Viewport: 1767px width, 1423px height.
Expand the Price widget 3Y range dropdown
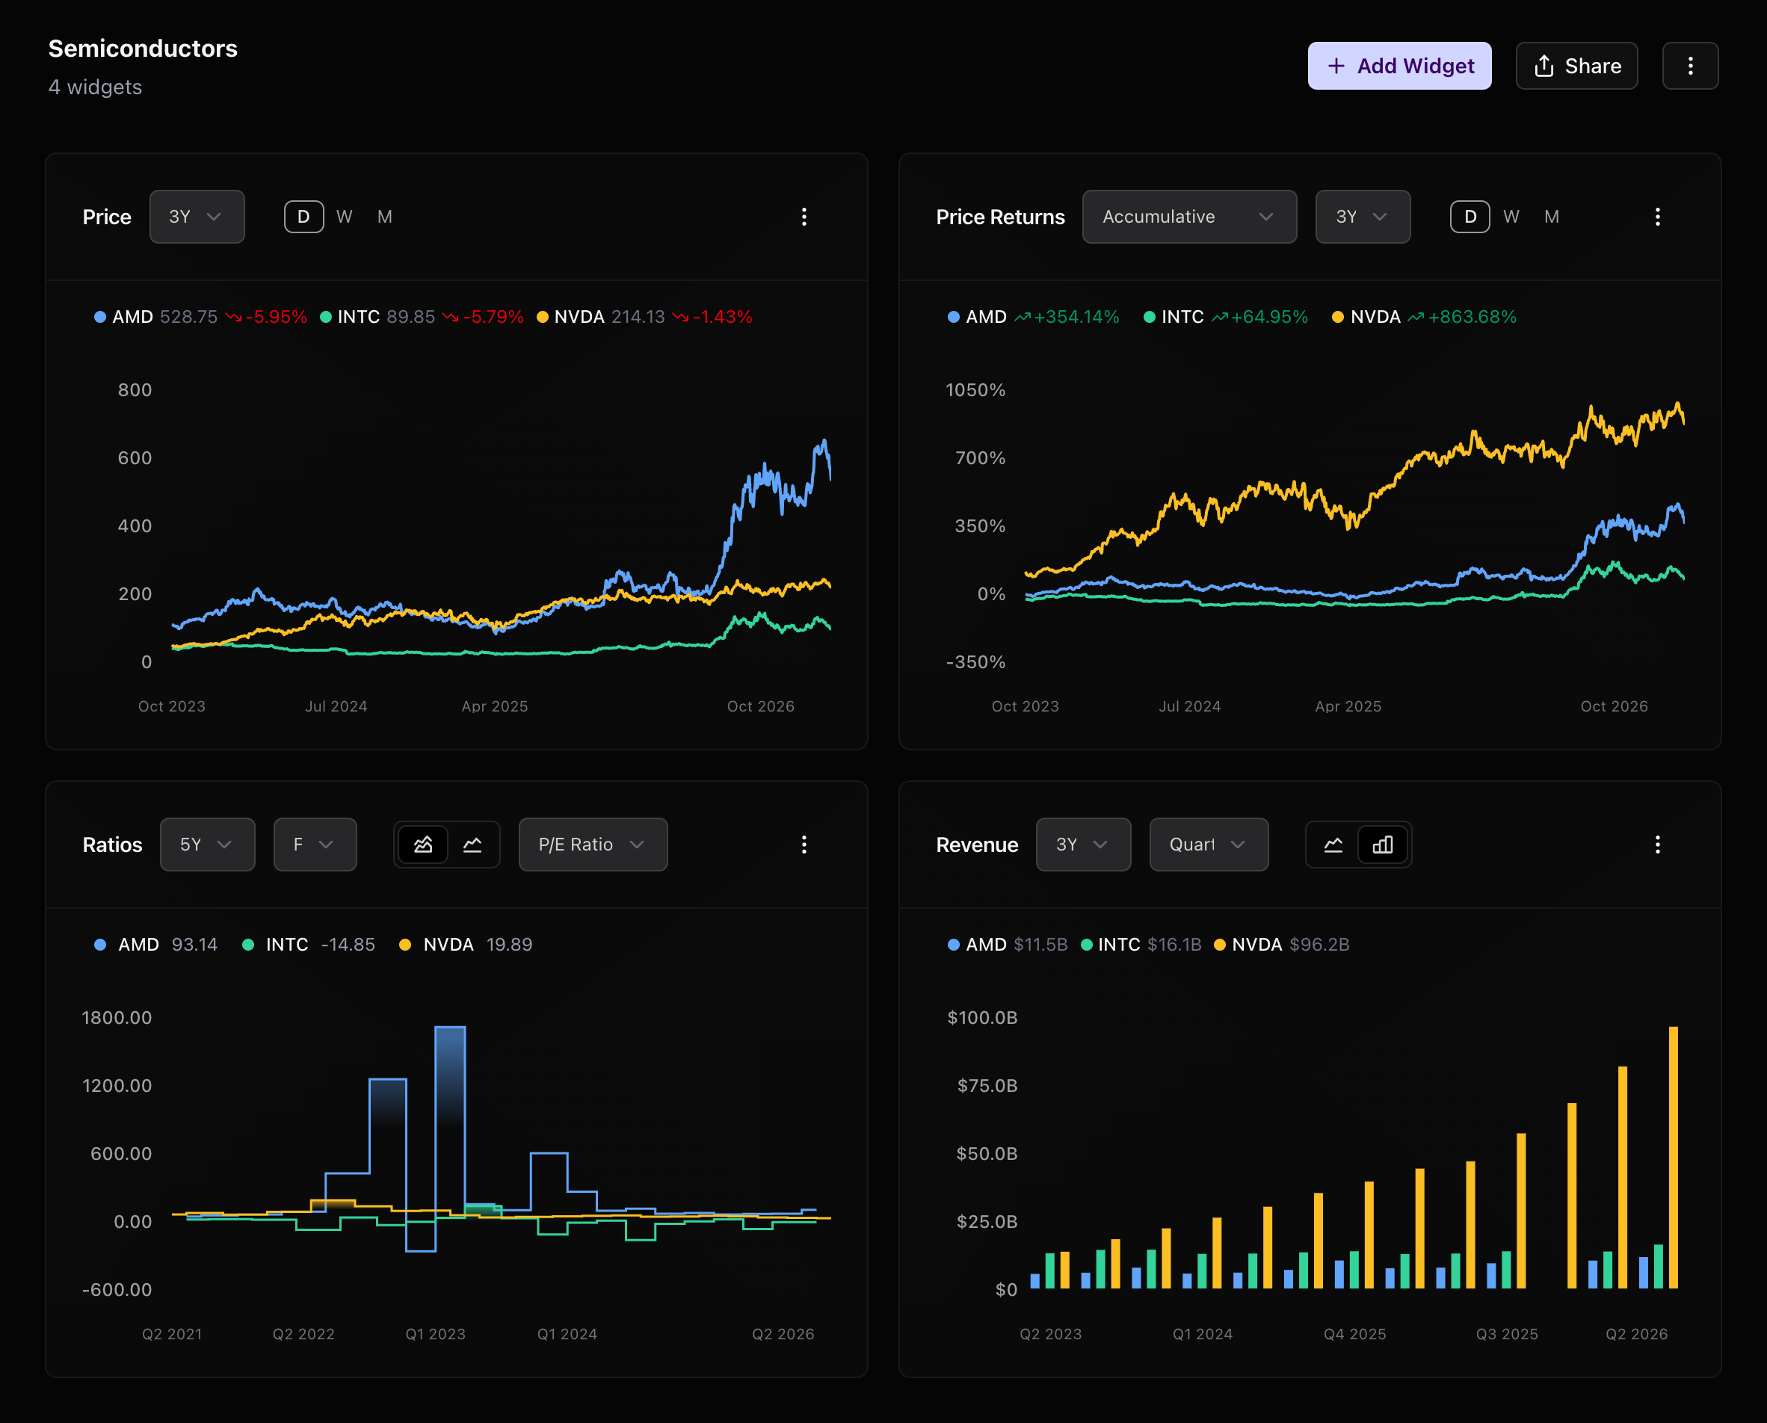click(x=197, y=217)
